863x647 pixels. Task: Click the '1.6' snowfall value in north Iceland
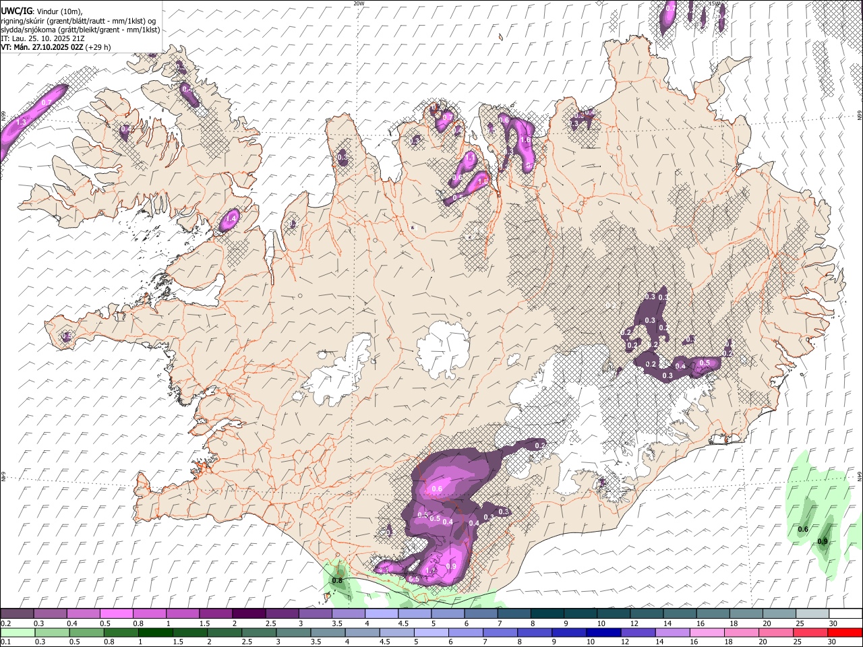tap(527, 140)
